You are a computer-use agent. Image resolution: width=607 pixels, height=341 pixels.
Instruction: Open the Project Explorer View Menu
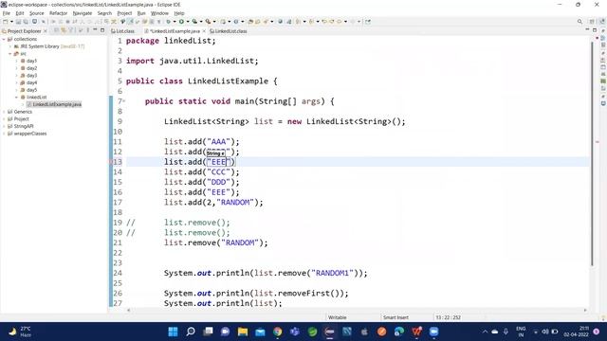[x=87, y=30]
